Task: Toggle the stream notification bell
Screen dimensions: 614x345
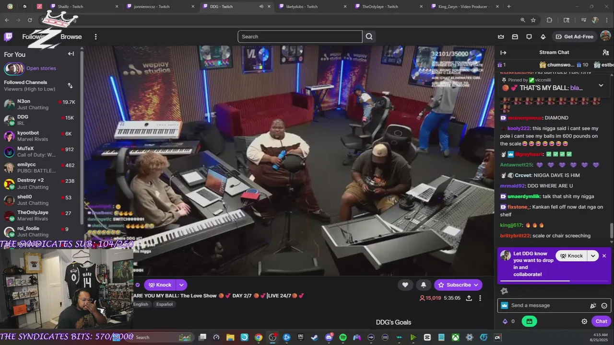Action: pyautogui.click(x=423, y=285)
